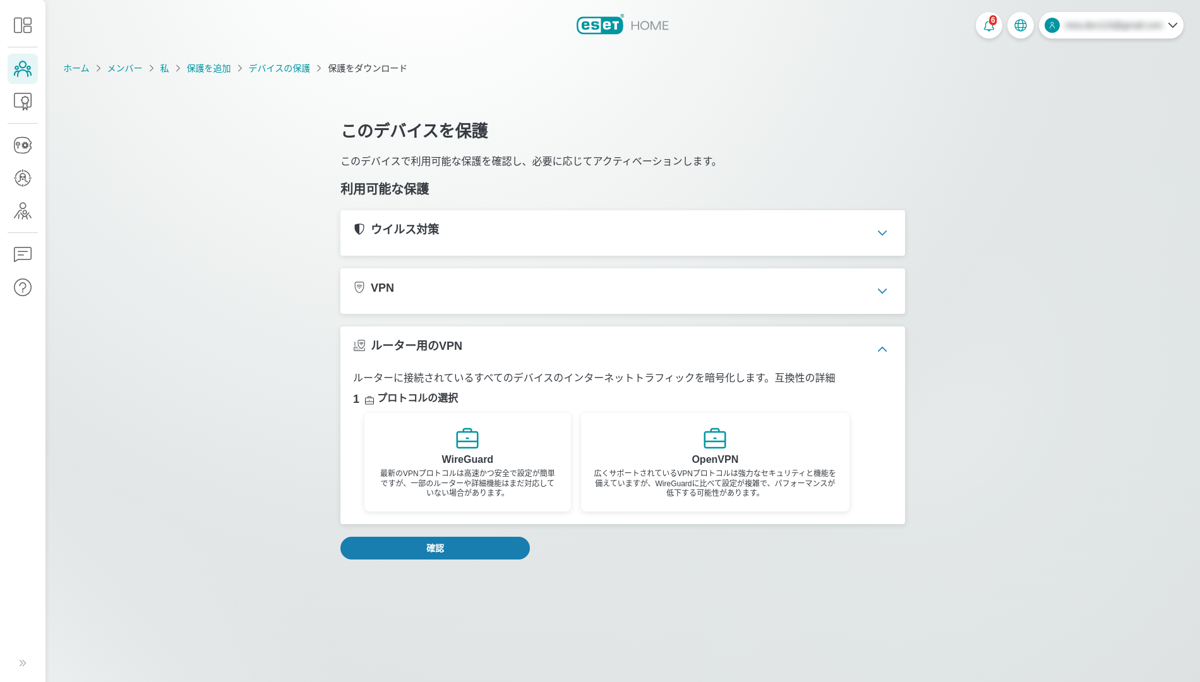
Task: Open the licenses certificate icon
Action: click(x=23, y=102)
